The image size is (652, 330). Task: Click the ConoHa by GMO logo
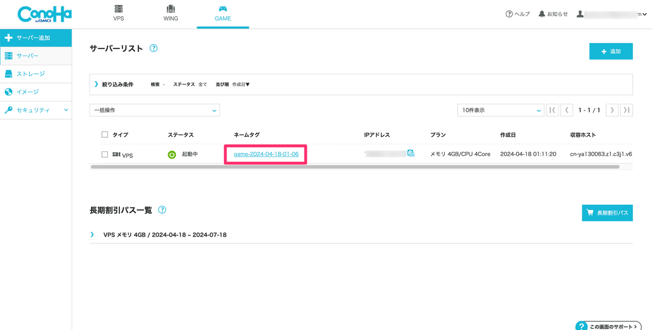point(45,14)
